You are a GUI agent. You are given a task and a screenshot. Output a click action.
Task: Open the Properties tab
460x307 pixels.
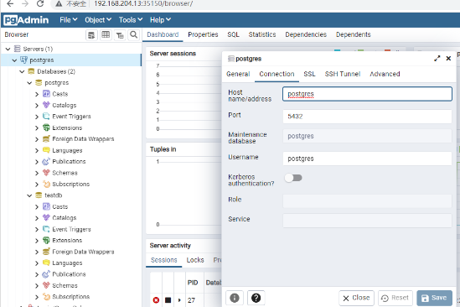tap(203, 34)
